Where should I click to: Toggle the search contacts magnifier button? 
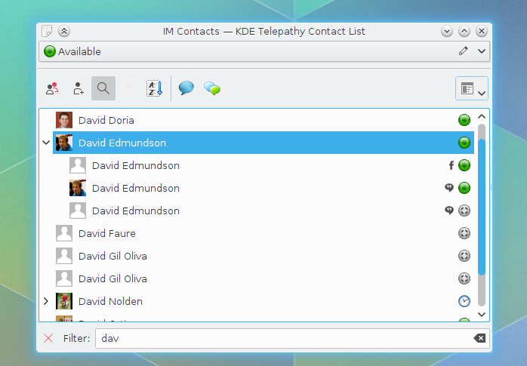[103, 88]
